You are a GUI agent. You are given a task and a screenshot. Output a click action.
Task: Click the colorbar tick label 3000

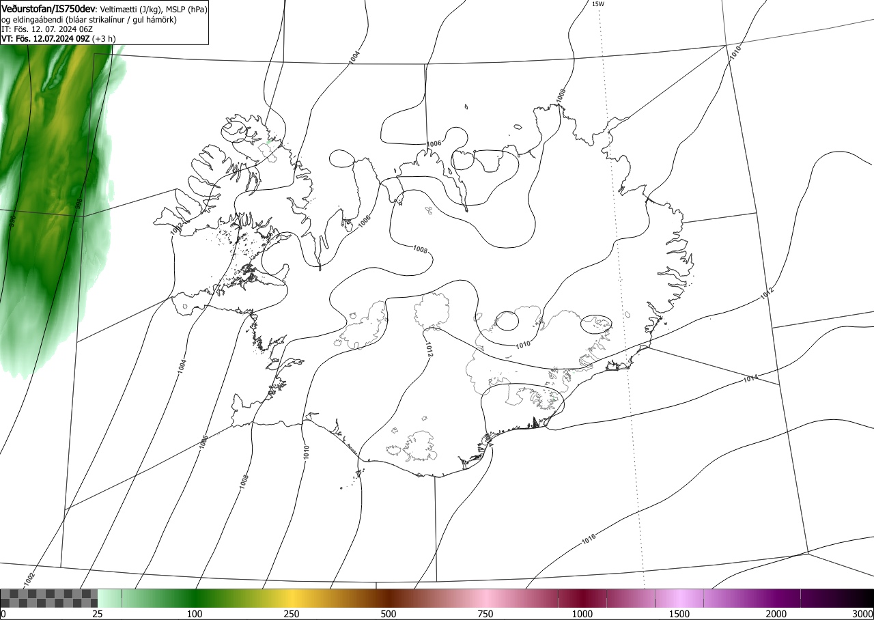(x=864, y=614)
